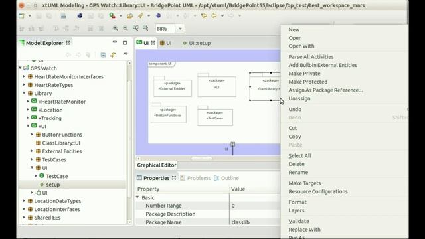Viewport: 425px width, 239px height.
Task: Switch to the UI package editor tab
Action: click(x=165, y=43)
